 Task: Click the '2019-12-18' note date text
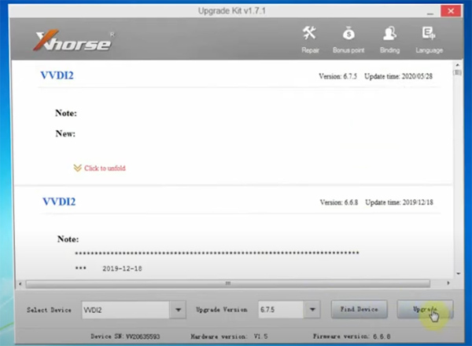click(122, 268)
